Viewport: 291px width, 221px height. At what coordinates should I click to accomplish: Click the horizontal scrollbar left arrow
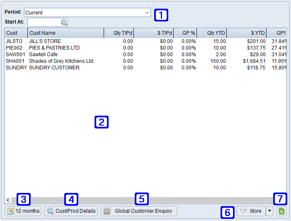click(x=8, y=200)
